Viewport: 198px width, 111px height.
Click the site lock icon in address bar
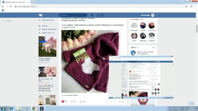15,6
